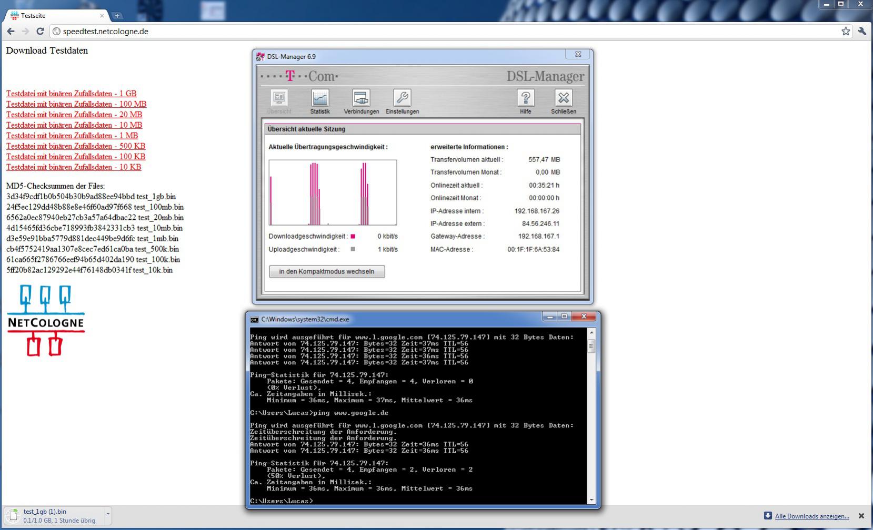Download the 100 MB Testdatei link
The height and width of the screenshot is (530, 873).
pyautogui.click(x=76, y=104)
